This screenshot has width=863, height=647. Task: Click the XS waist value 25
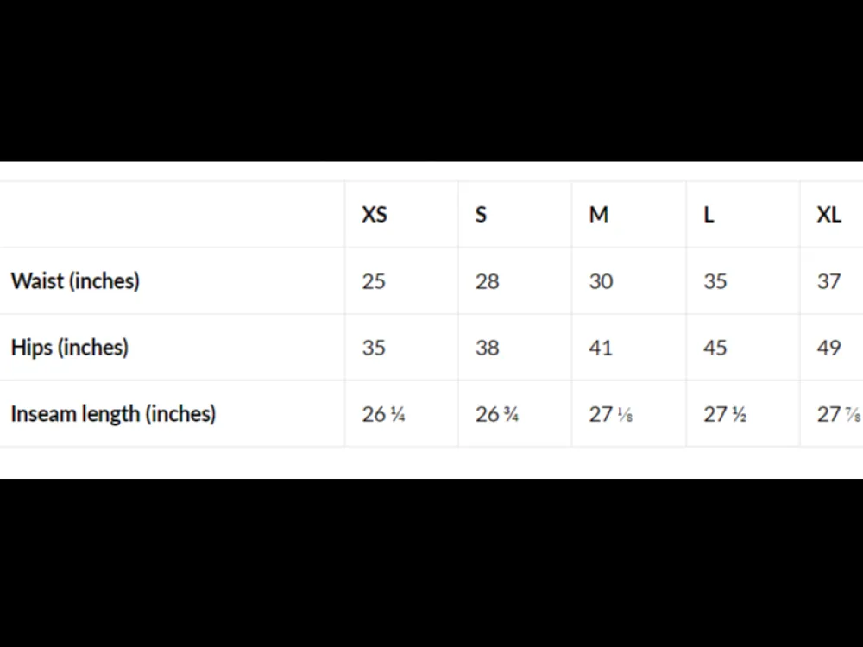click(x=374, y=282)
